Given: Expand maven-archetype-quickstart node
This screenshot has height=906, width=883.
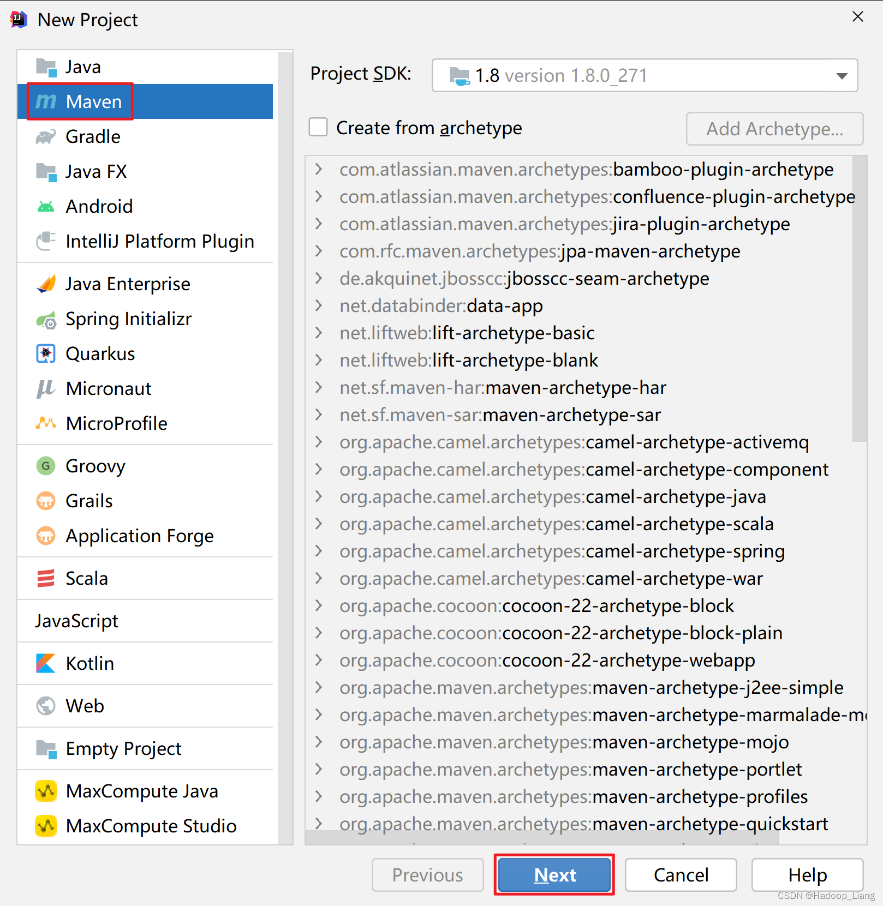Looking at the screenshot, I should point(319,823).
